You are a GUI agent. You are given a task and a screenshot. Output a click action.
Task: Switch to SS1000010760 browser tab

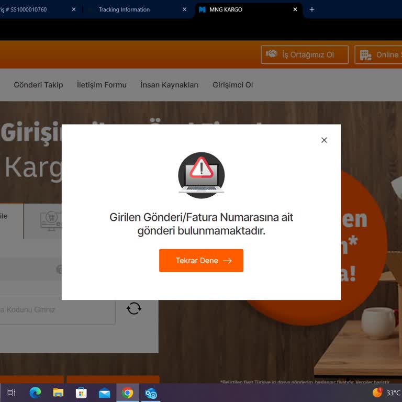[x=25, y=9]
